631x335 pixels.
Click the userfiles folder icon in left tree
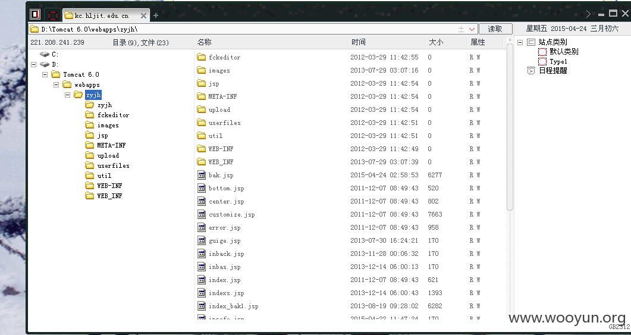[90, 165]
